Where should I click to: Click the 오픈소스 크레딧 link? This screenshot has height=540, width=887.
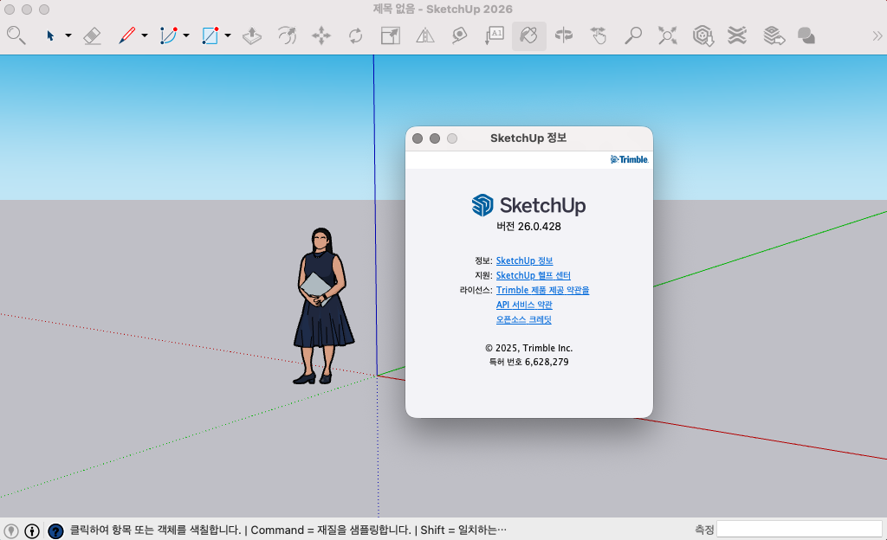tap(523, 319)
